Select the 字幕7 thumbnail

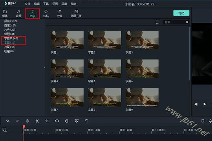67,97
